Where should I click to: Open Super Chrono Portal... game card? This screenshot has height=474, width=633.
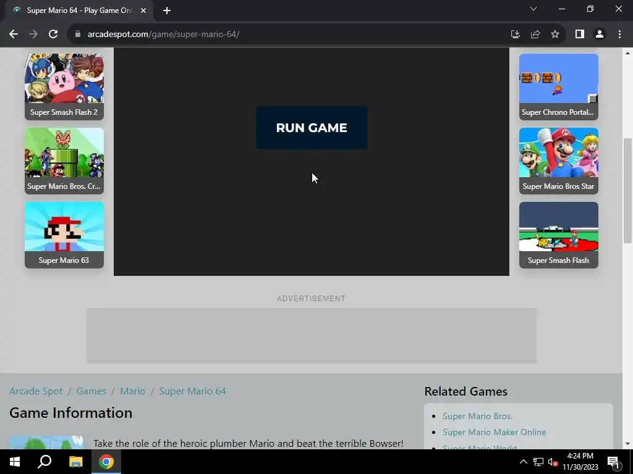point(559,86)
